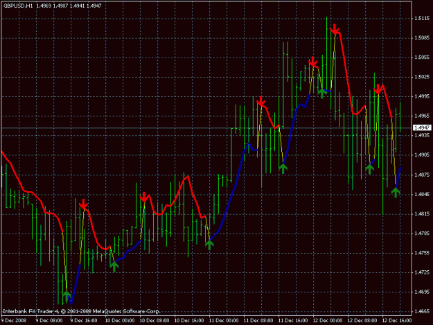Screen dimensions: 433x325
Task: Click the 1.4875 price axis label
Action: (422, 175)
